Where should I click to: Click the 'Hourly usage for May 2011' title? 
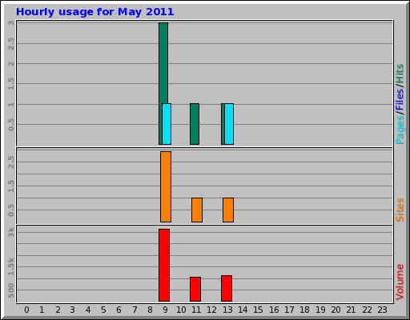tap(94, 12)
